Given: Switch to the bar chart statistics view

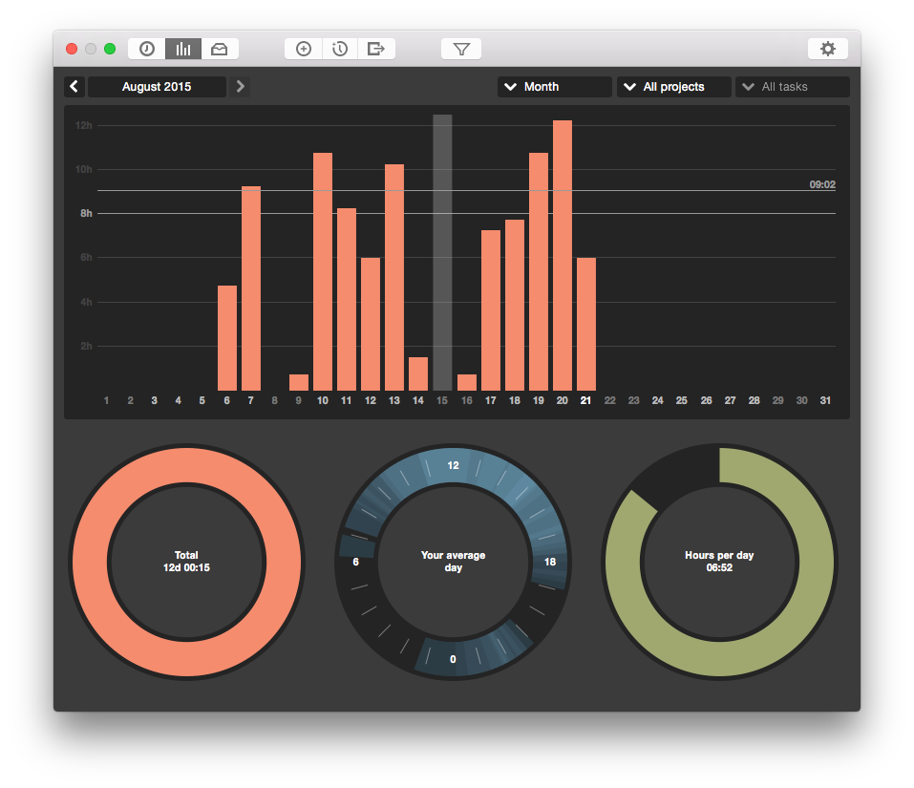Looking at the screenshot, I should [183, 49].
